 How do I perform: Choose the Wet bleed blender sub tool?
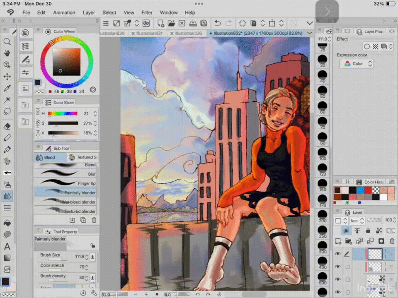pyautogui.click(x=66, y=202)
